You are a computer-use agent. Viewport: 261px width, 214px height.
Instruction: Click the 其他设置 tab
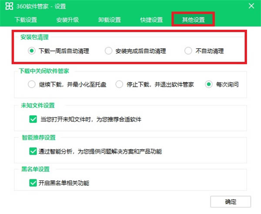(193, 20)
